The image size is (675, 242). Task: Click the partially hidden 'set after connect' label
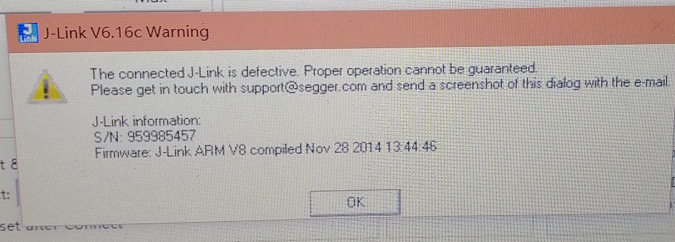(61, 226)
